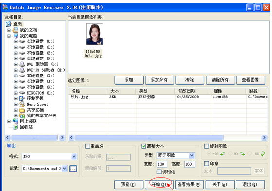This screenshot has width=272, height=191.
Task: Uncheck the 调整大小 resize checkbox
Action: [x=144, y=146]
